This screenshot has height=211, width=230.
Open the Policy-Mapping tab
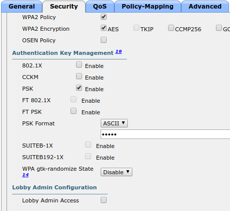click(147, 7)
